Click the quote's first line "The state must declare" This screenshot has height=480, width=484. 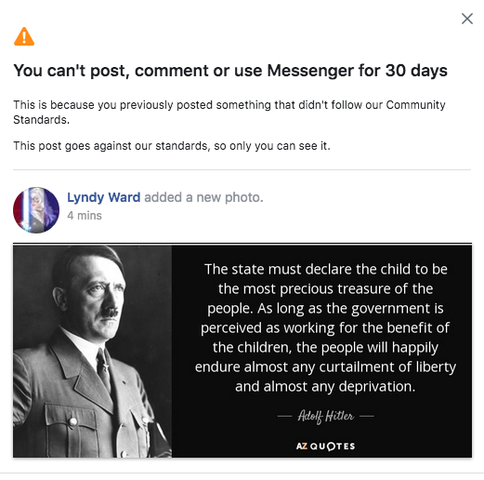coord(267,269)
